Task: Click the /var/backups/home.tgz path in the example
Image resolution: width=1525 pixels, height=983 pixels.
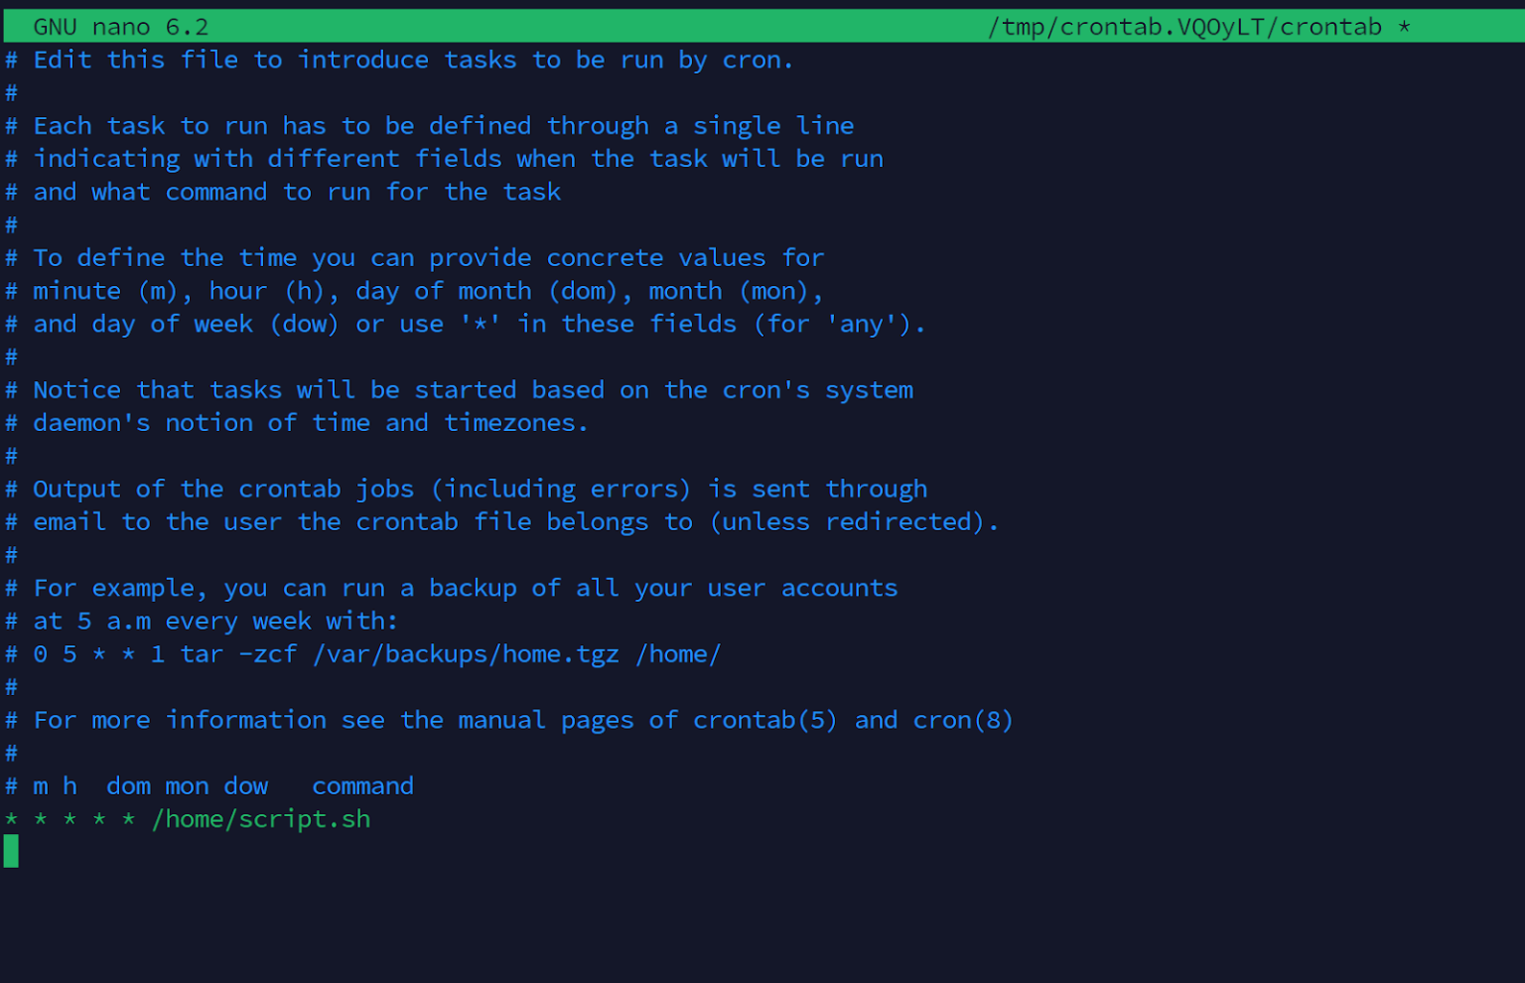Action: (466, 654)
